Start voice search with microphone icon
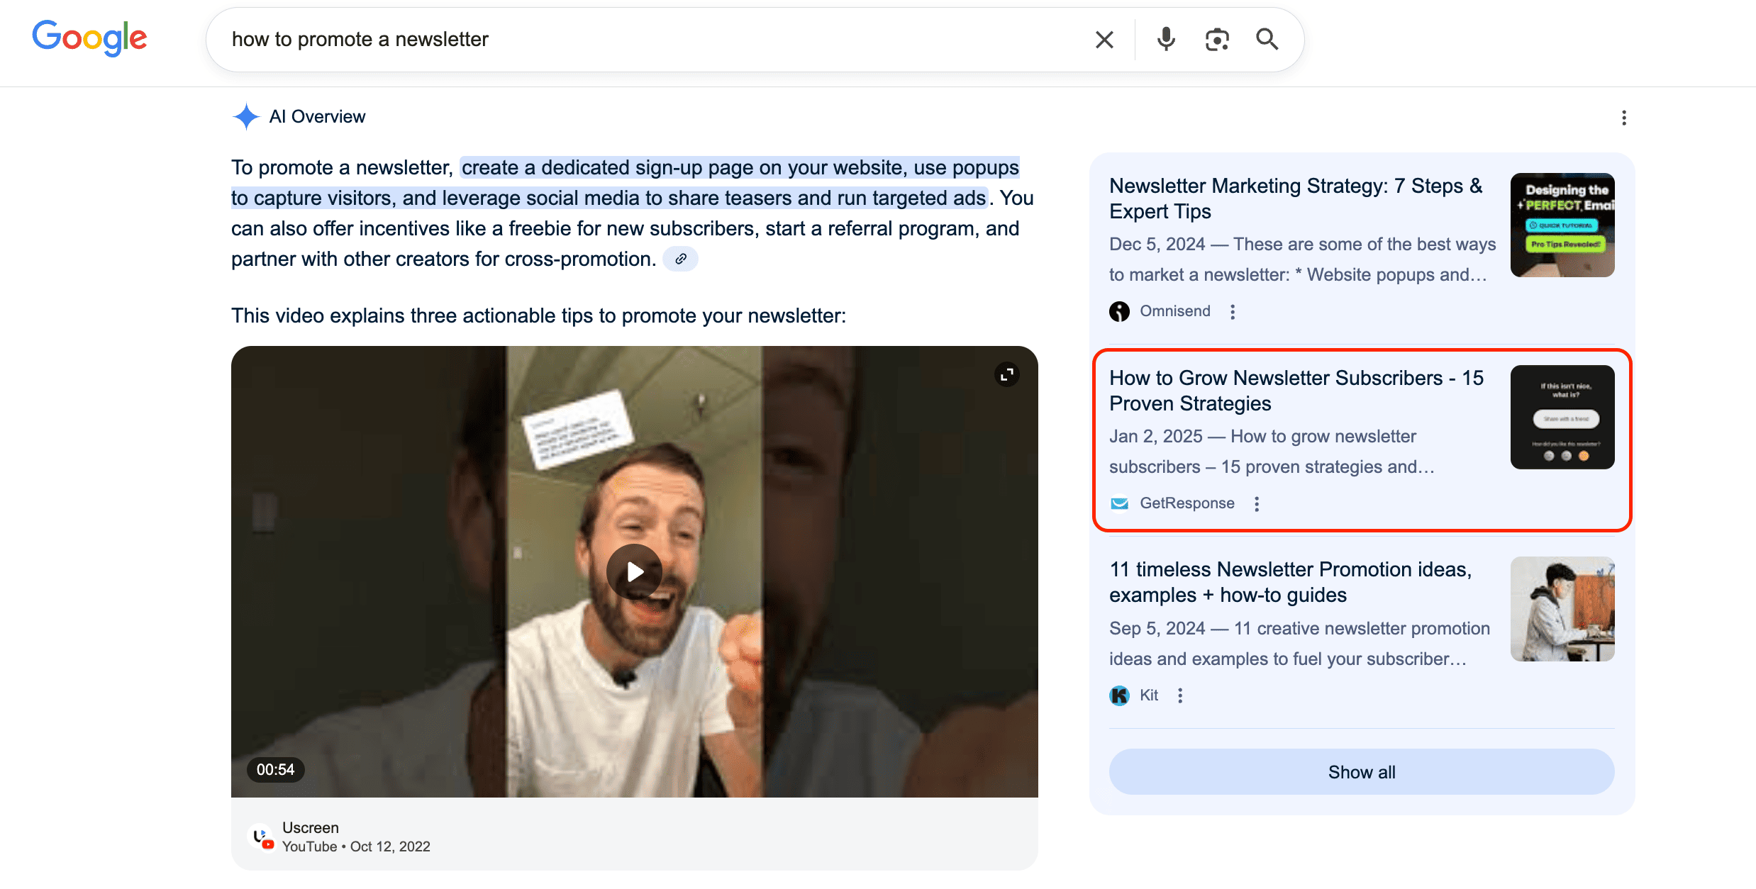The width and height of the screenshot is (1756, 889). pos(1165,40)
